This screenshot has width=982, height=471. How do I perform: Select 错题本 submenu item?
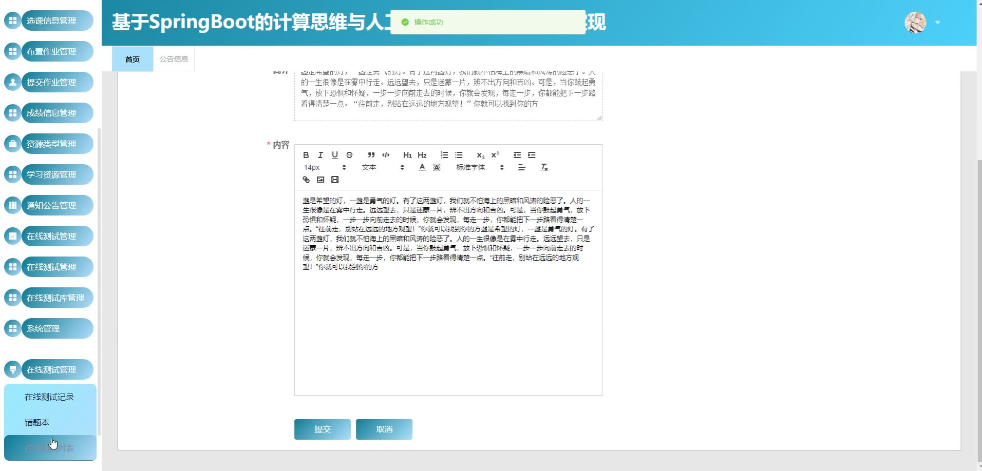pos(50,423)
